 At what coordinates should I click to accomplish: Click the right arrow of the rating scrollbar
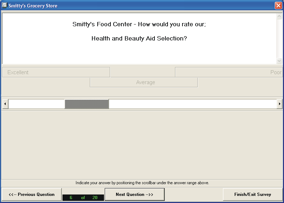pyautogui.click(x=279, y=104)
